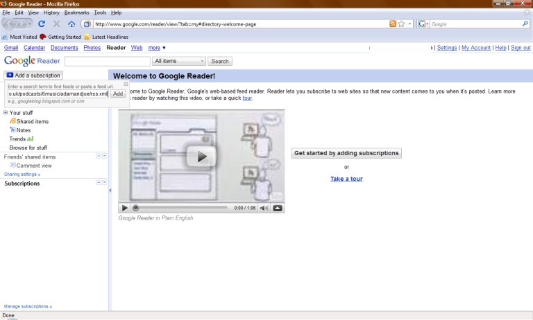Open the Web link
Viewport: 533px width, 320px height.
137,48
